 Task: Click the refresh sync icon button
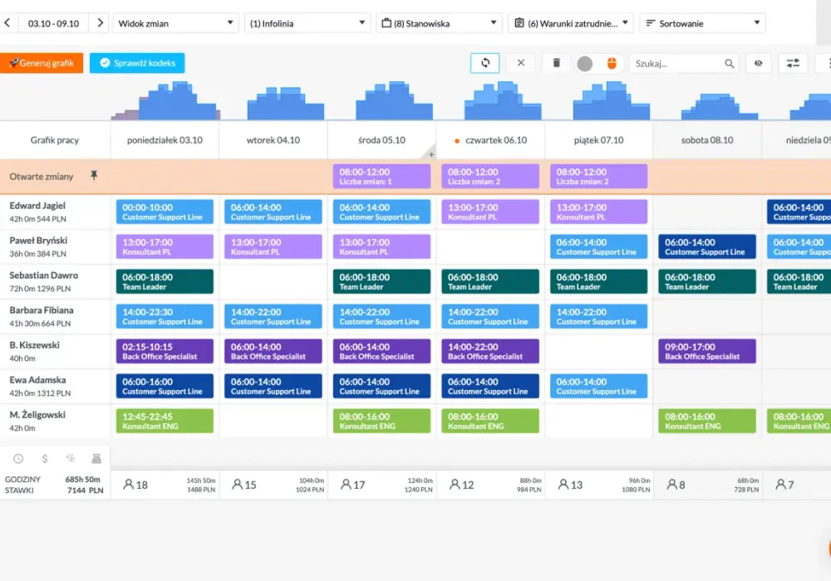[484, 63]
